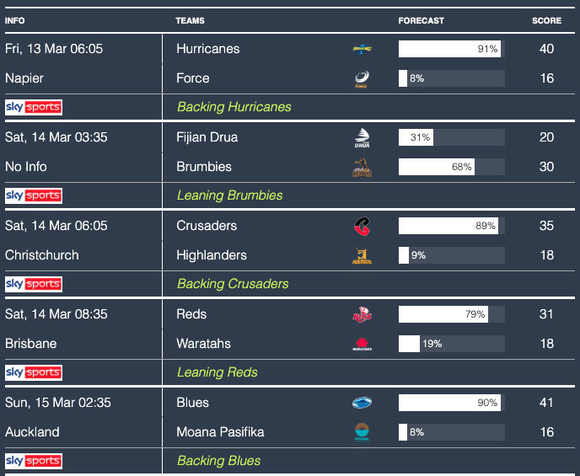Click the Brumbies team logo
Image resolution: width=580 pixels, height=476 pixels.
point(362,168)
